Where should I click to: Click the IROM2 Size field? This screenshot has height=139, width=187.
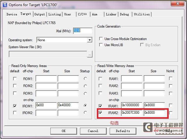[68, 113]
